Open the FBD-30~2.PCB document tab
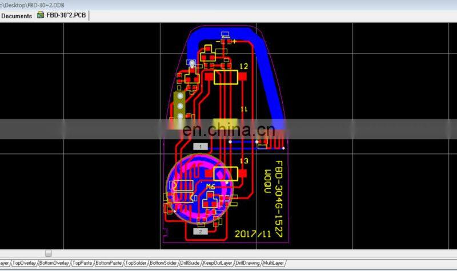 click(67, 15)
